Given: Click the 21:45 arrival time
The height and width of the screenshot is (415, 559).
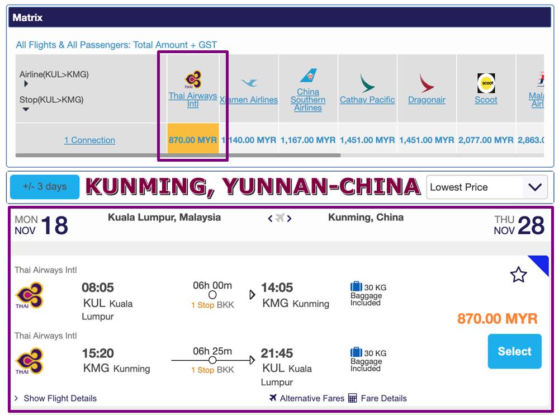Looking at the screenshot, I should 277,353.
